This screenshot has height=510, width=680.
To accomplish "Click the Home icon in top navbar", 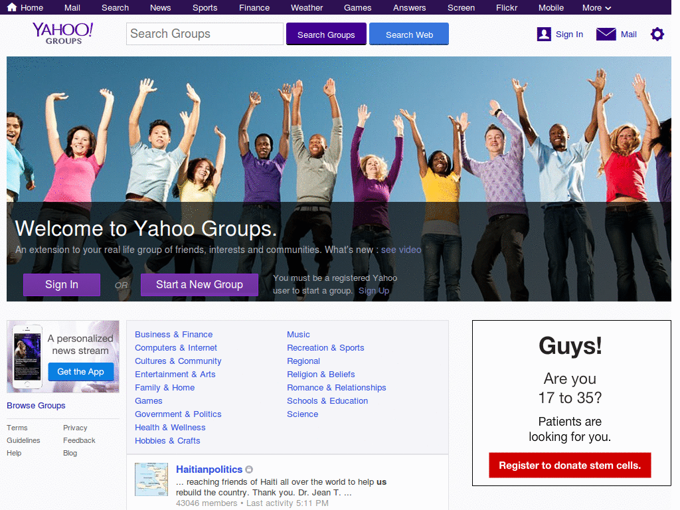I will [x=11, y=7].
